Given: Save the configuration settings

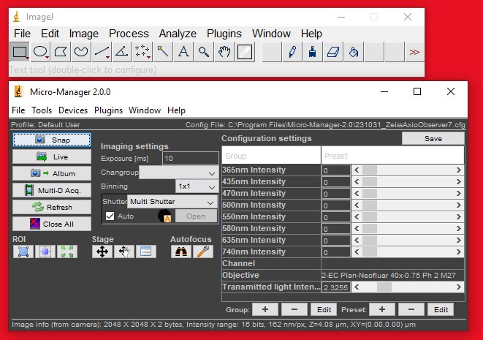Looking at the screenshot, I should click(x=433, y=139).
